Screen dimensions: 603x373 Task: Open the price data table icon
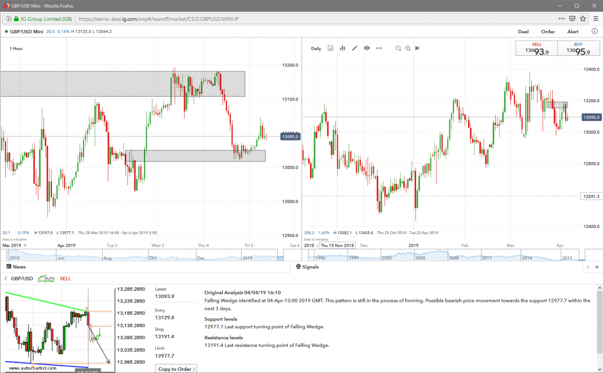point(330,49)
